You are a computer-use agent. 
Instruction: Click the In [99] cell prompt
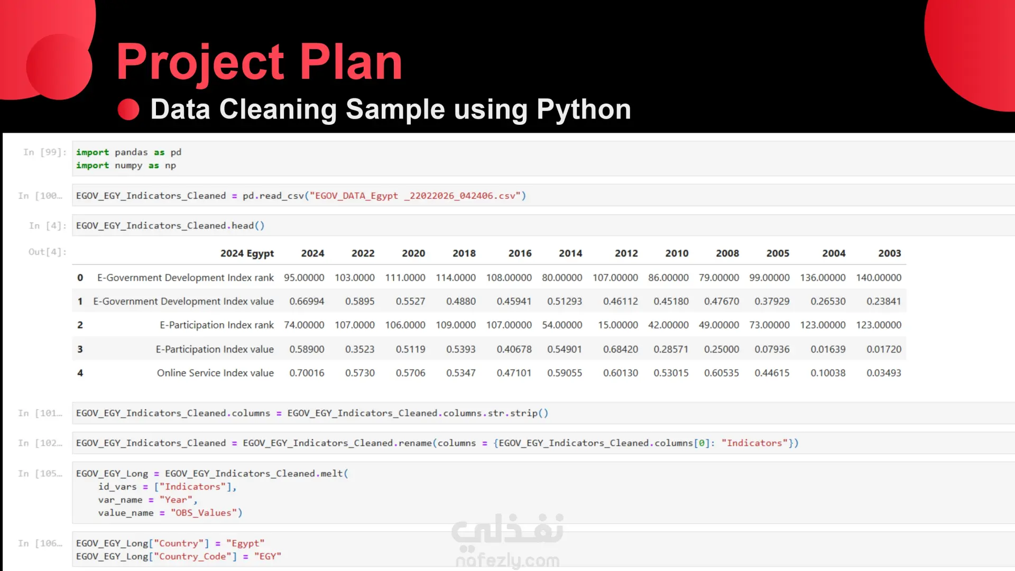45,152
